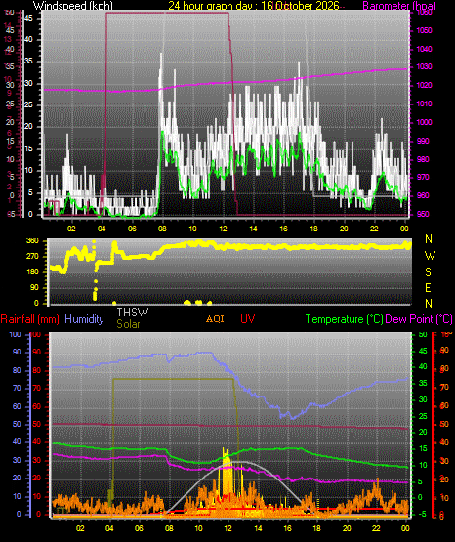Click the 'Barometer (hpa)' label

(x=399, y=6)
